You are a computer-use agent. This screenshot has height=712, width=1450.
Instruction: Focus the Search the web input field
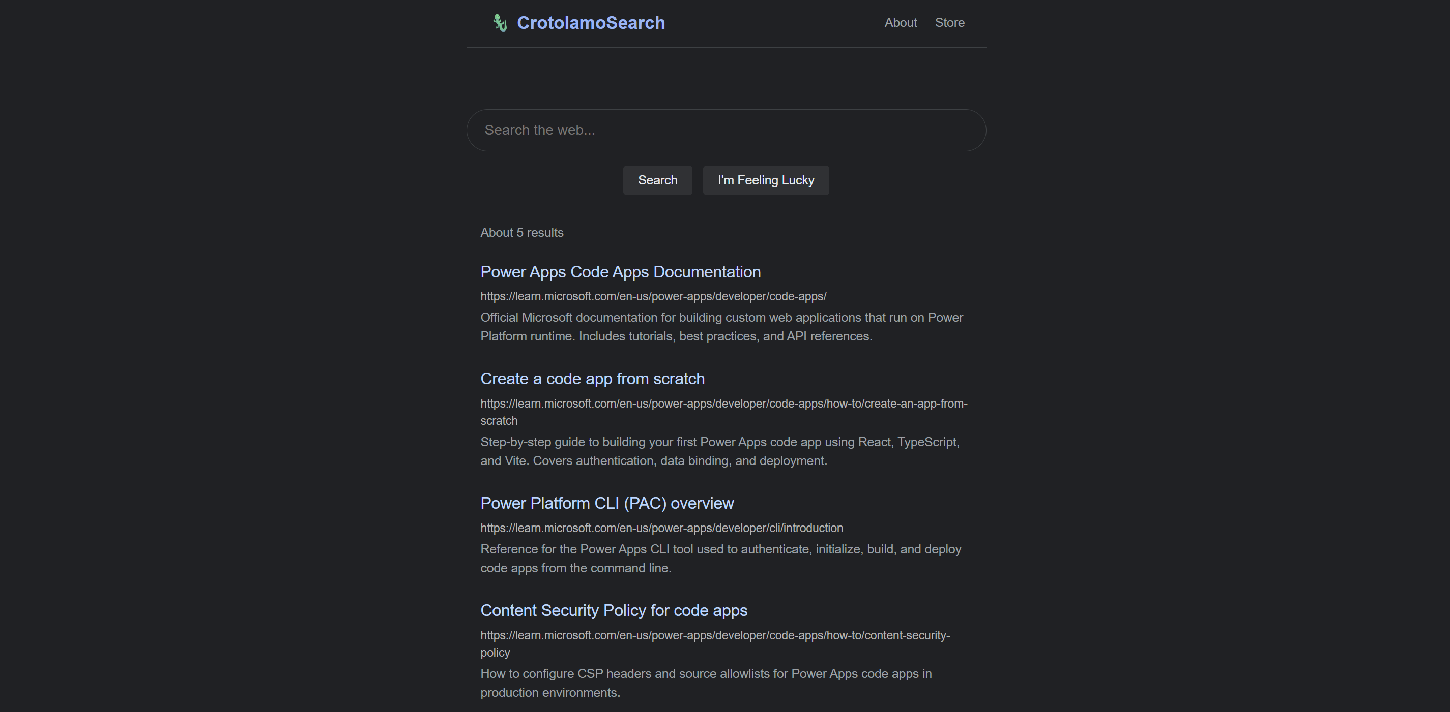pos(726,131)
